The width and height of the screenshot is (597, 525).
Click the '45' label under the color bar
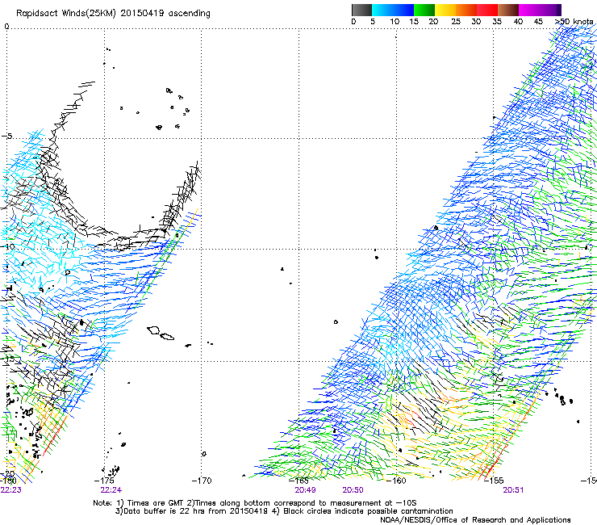coord(538,22)
